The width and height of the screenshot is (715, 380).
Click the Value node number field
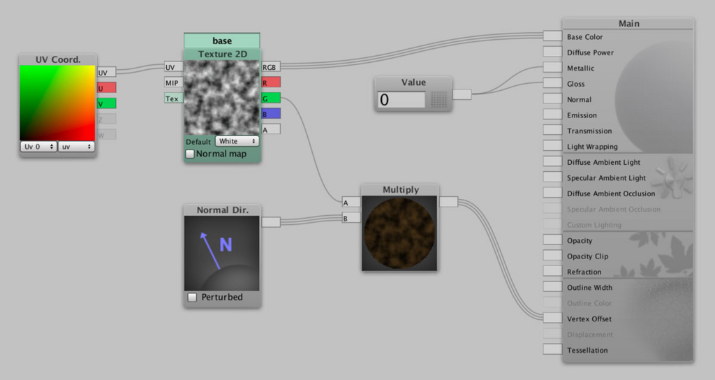401,99
